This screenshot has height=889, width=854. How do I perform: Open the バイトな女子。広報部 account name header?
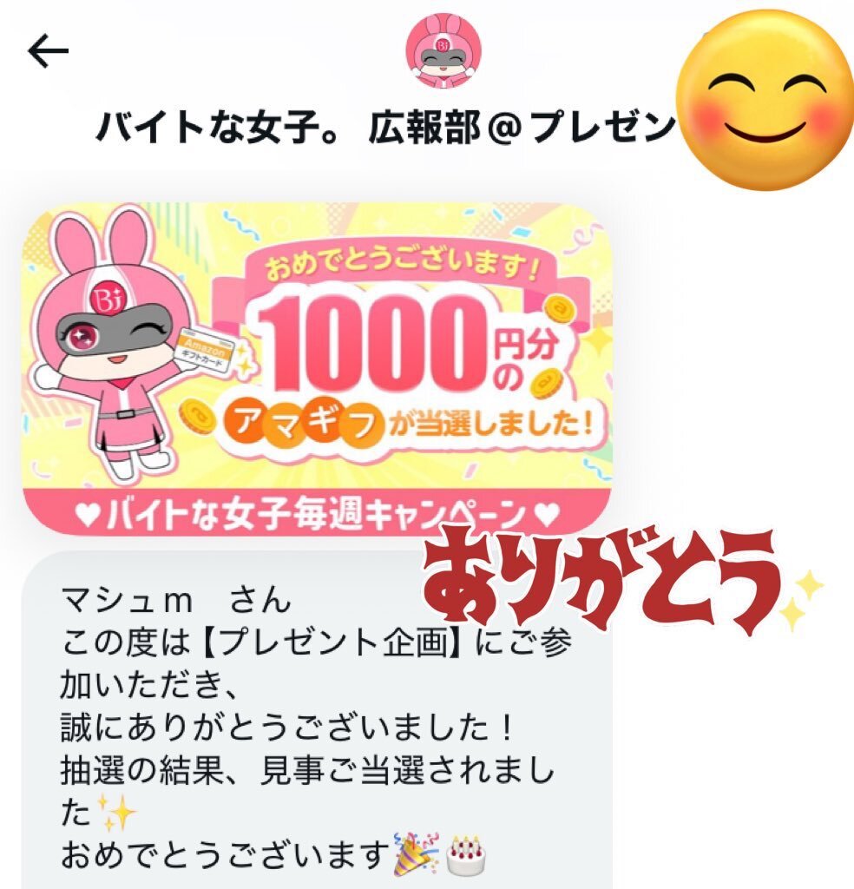(385, 126)
